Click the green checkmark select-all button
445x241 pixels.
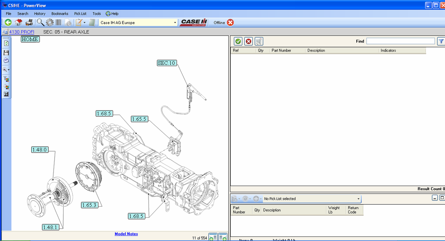[238, 41]
